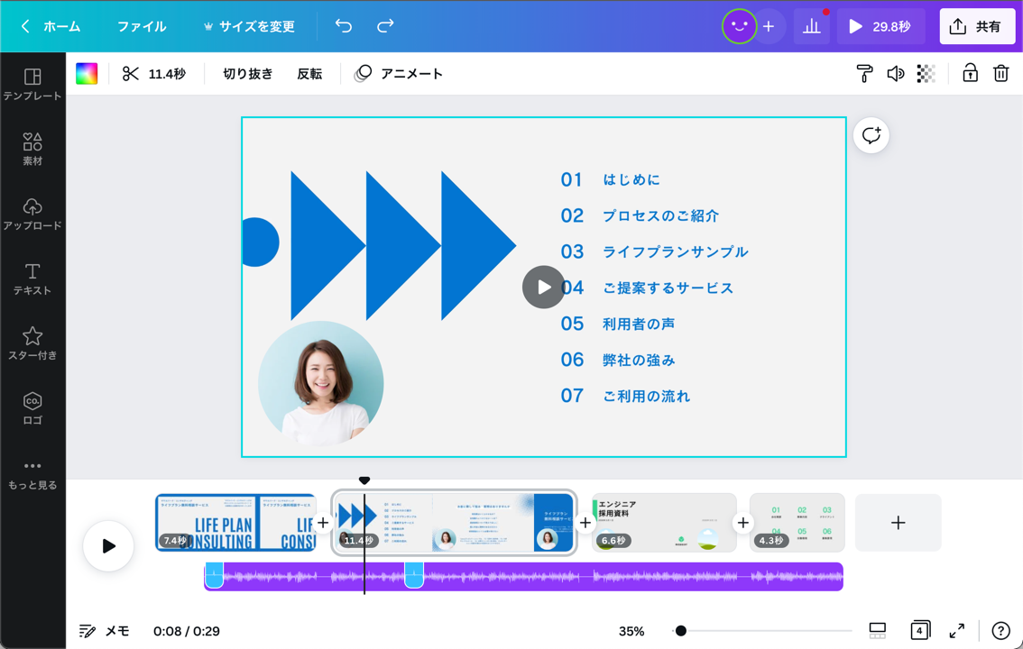This screenshot has width=1023, height=649.
Task: Open the page count 4 icon
Action: tap(920, 630)
